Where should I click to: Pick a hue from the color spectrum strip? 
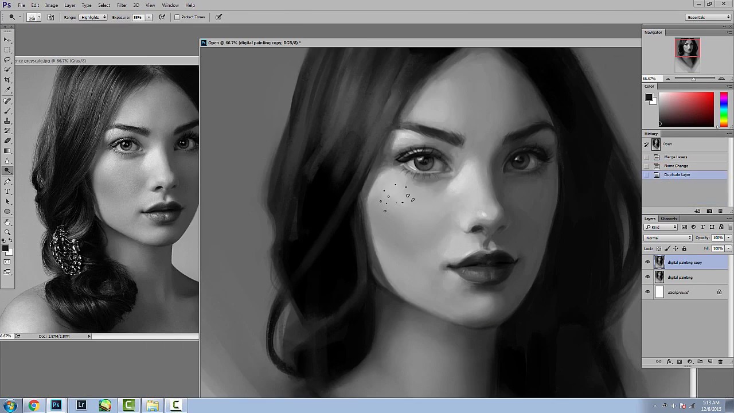(x=724, y=109)
